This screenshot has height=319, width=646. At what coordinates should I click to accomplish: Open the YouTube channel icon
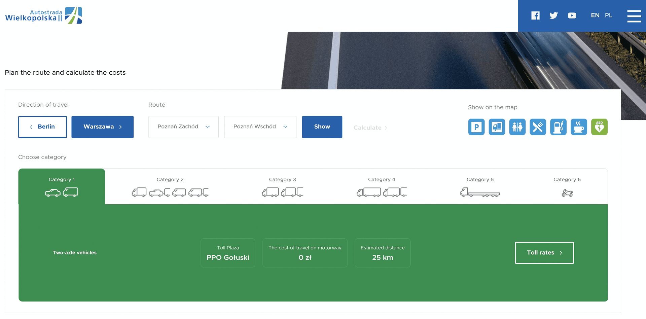point(572,15)
